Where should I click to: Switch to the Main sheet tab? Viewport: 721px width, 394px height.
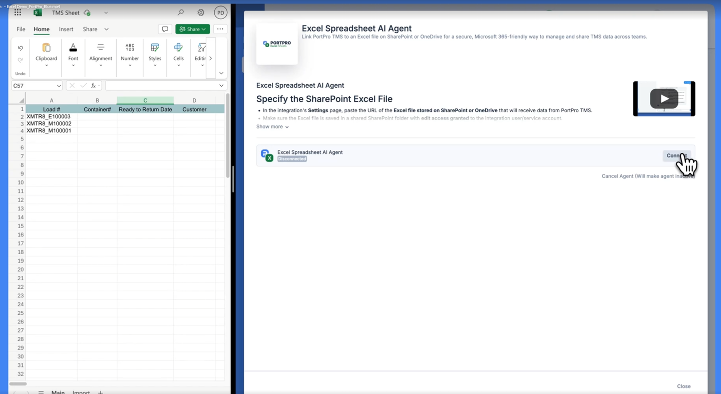tap(58, 392)
